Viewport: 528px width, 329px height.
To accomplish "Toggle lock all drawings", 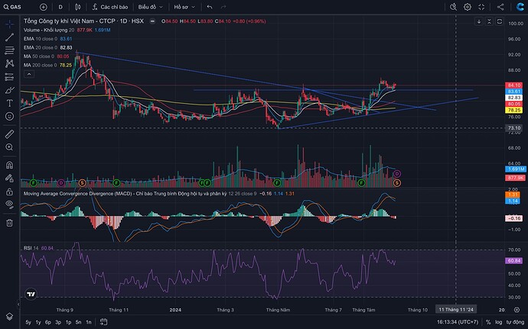I will (x=9, y=192).
